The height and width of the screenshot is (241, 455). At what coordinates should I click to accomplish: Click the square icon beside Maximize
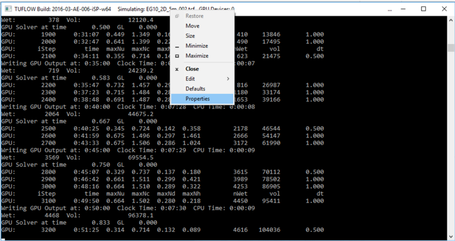click(x=177, y=56)
